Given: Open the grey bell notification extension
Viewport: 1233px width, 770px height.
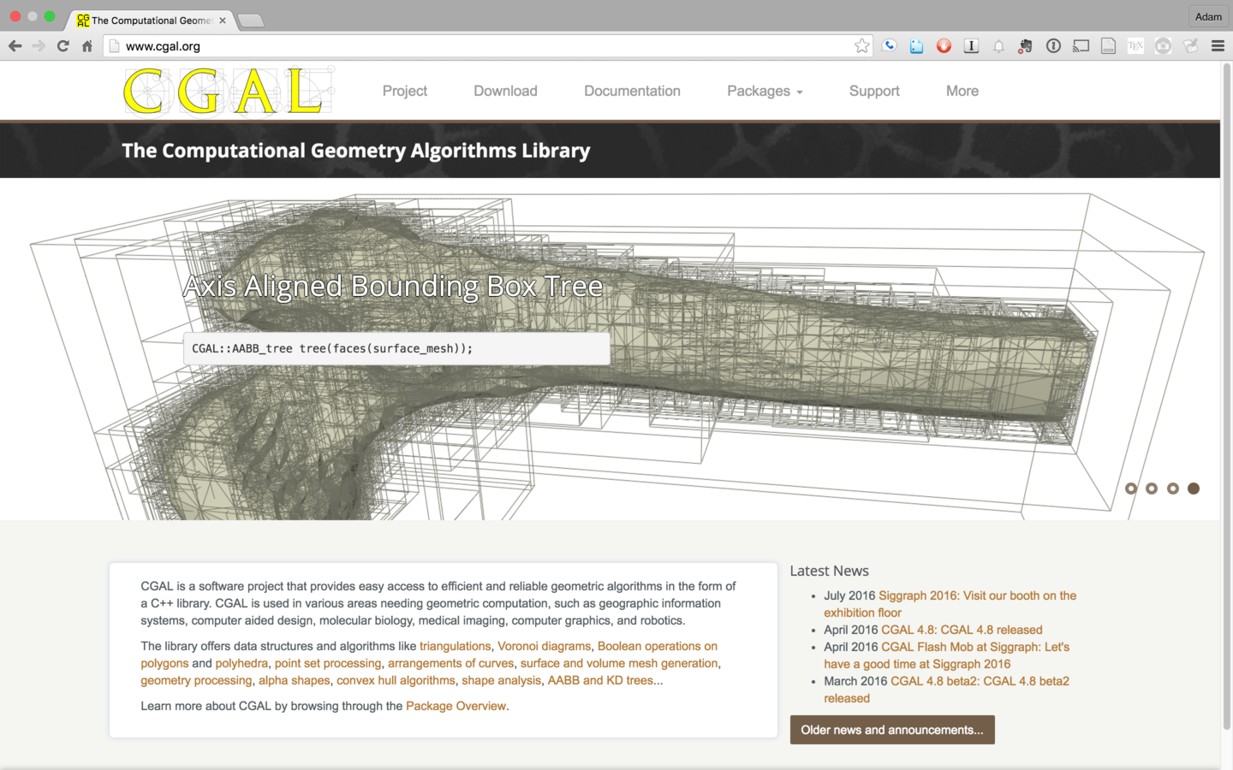Looking at the screenshot, I should 998,46.
